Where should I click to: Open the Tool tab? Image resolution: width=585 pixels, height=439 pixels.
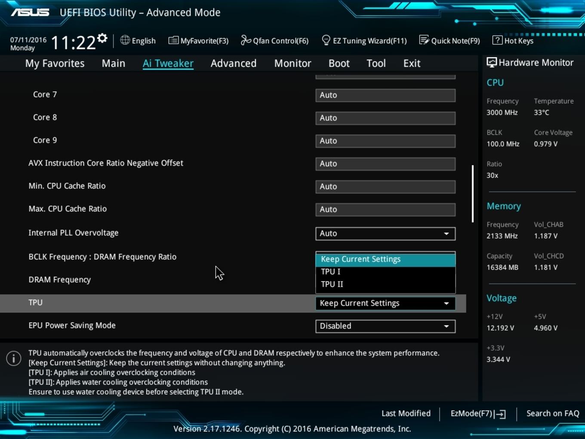376,63
